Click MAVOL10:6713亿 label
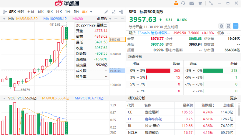The width and height of the screenshot is (241, 135). point(89,98)
